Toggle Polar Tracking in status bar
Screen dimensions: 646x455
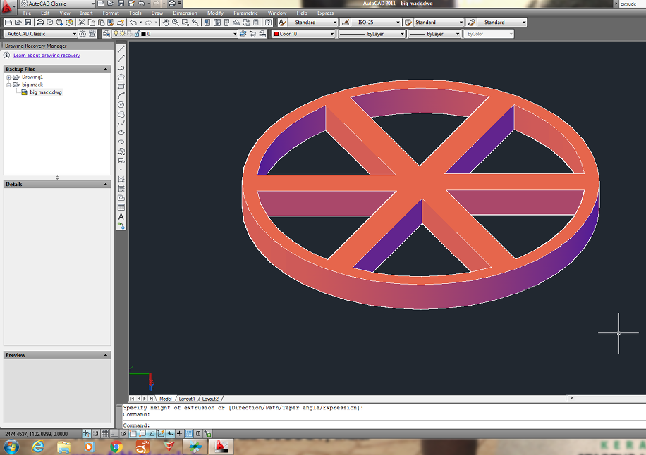pos(123,434)
